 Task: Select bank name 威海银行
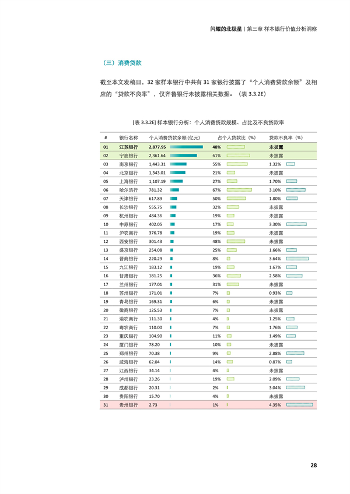pos(128,362)
